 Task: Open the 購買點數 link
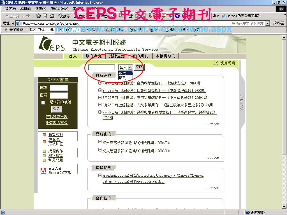(56, 135)
